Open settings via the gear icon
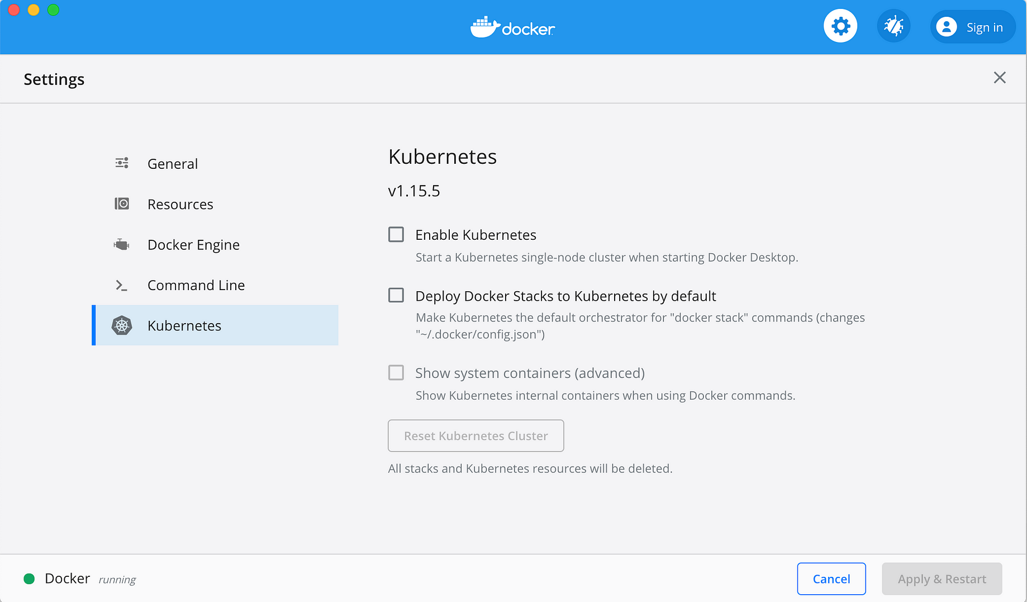 pyautogui.click(x=840, y=26)
